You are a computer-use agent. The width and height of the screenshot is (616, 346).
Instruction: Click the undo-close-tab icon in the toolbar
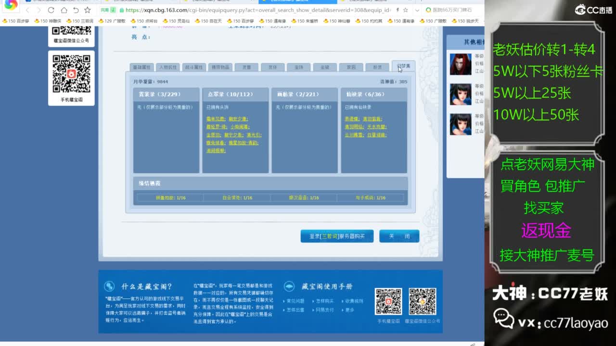tap(76, 10)
